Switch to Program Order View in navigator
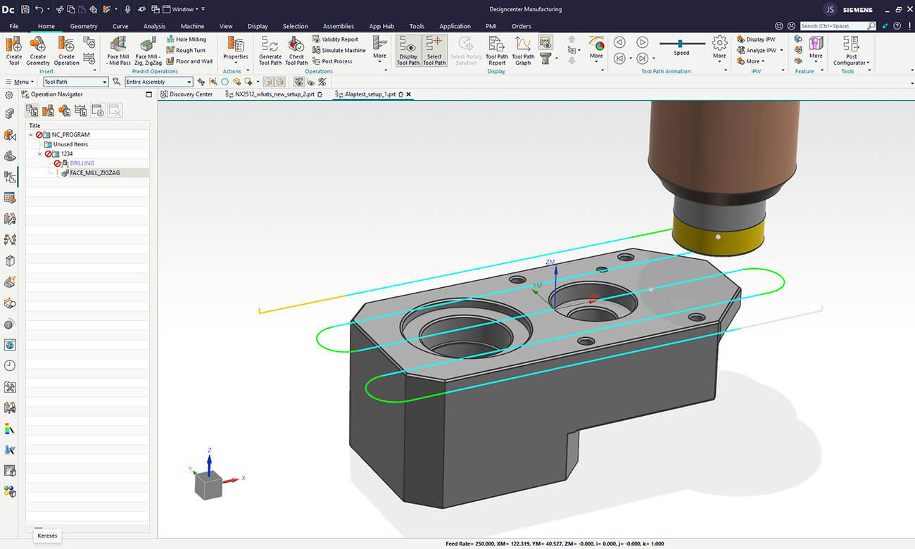 (32, 111)
